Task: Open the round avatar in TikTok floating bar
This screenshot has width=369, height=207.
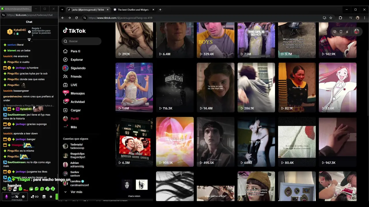Action: point(357,32)
